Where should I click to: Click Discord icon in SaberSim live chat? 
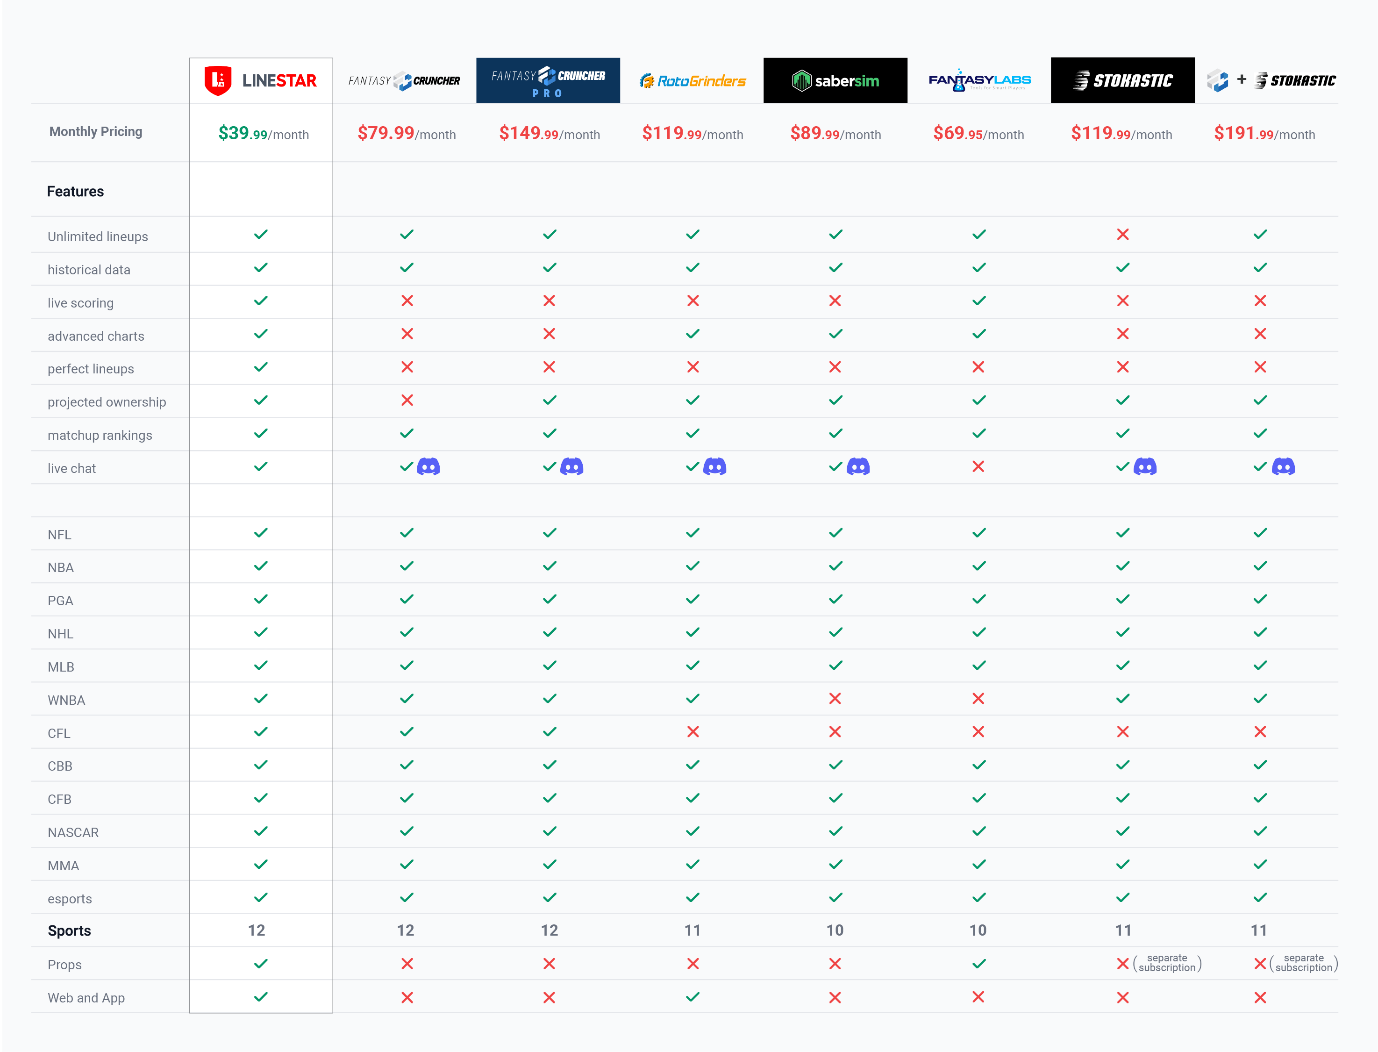pos(858,466)
